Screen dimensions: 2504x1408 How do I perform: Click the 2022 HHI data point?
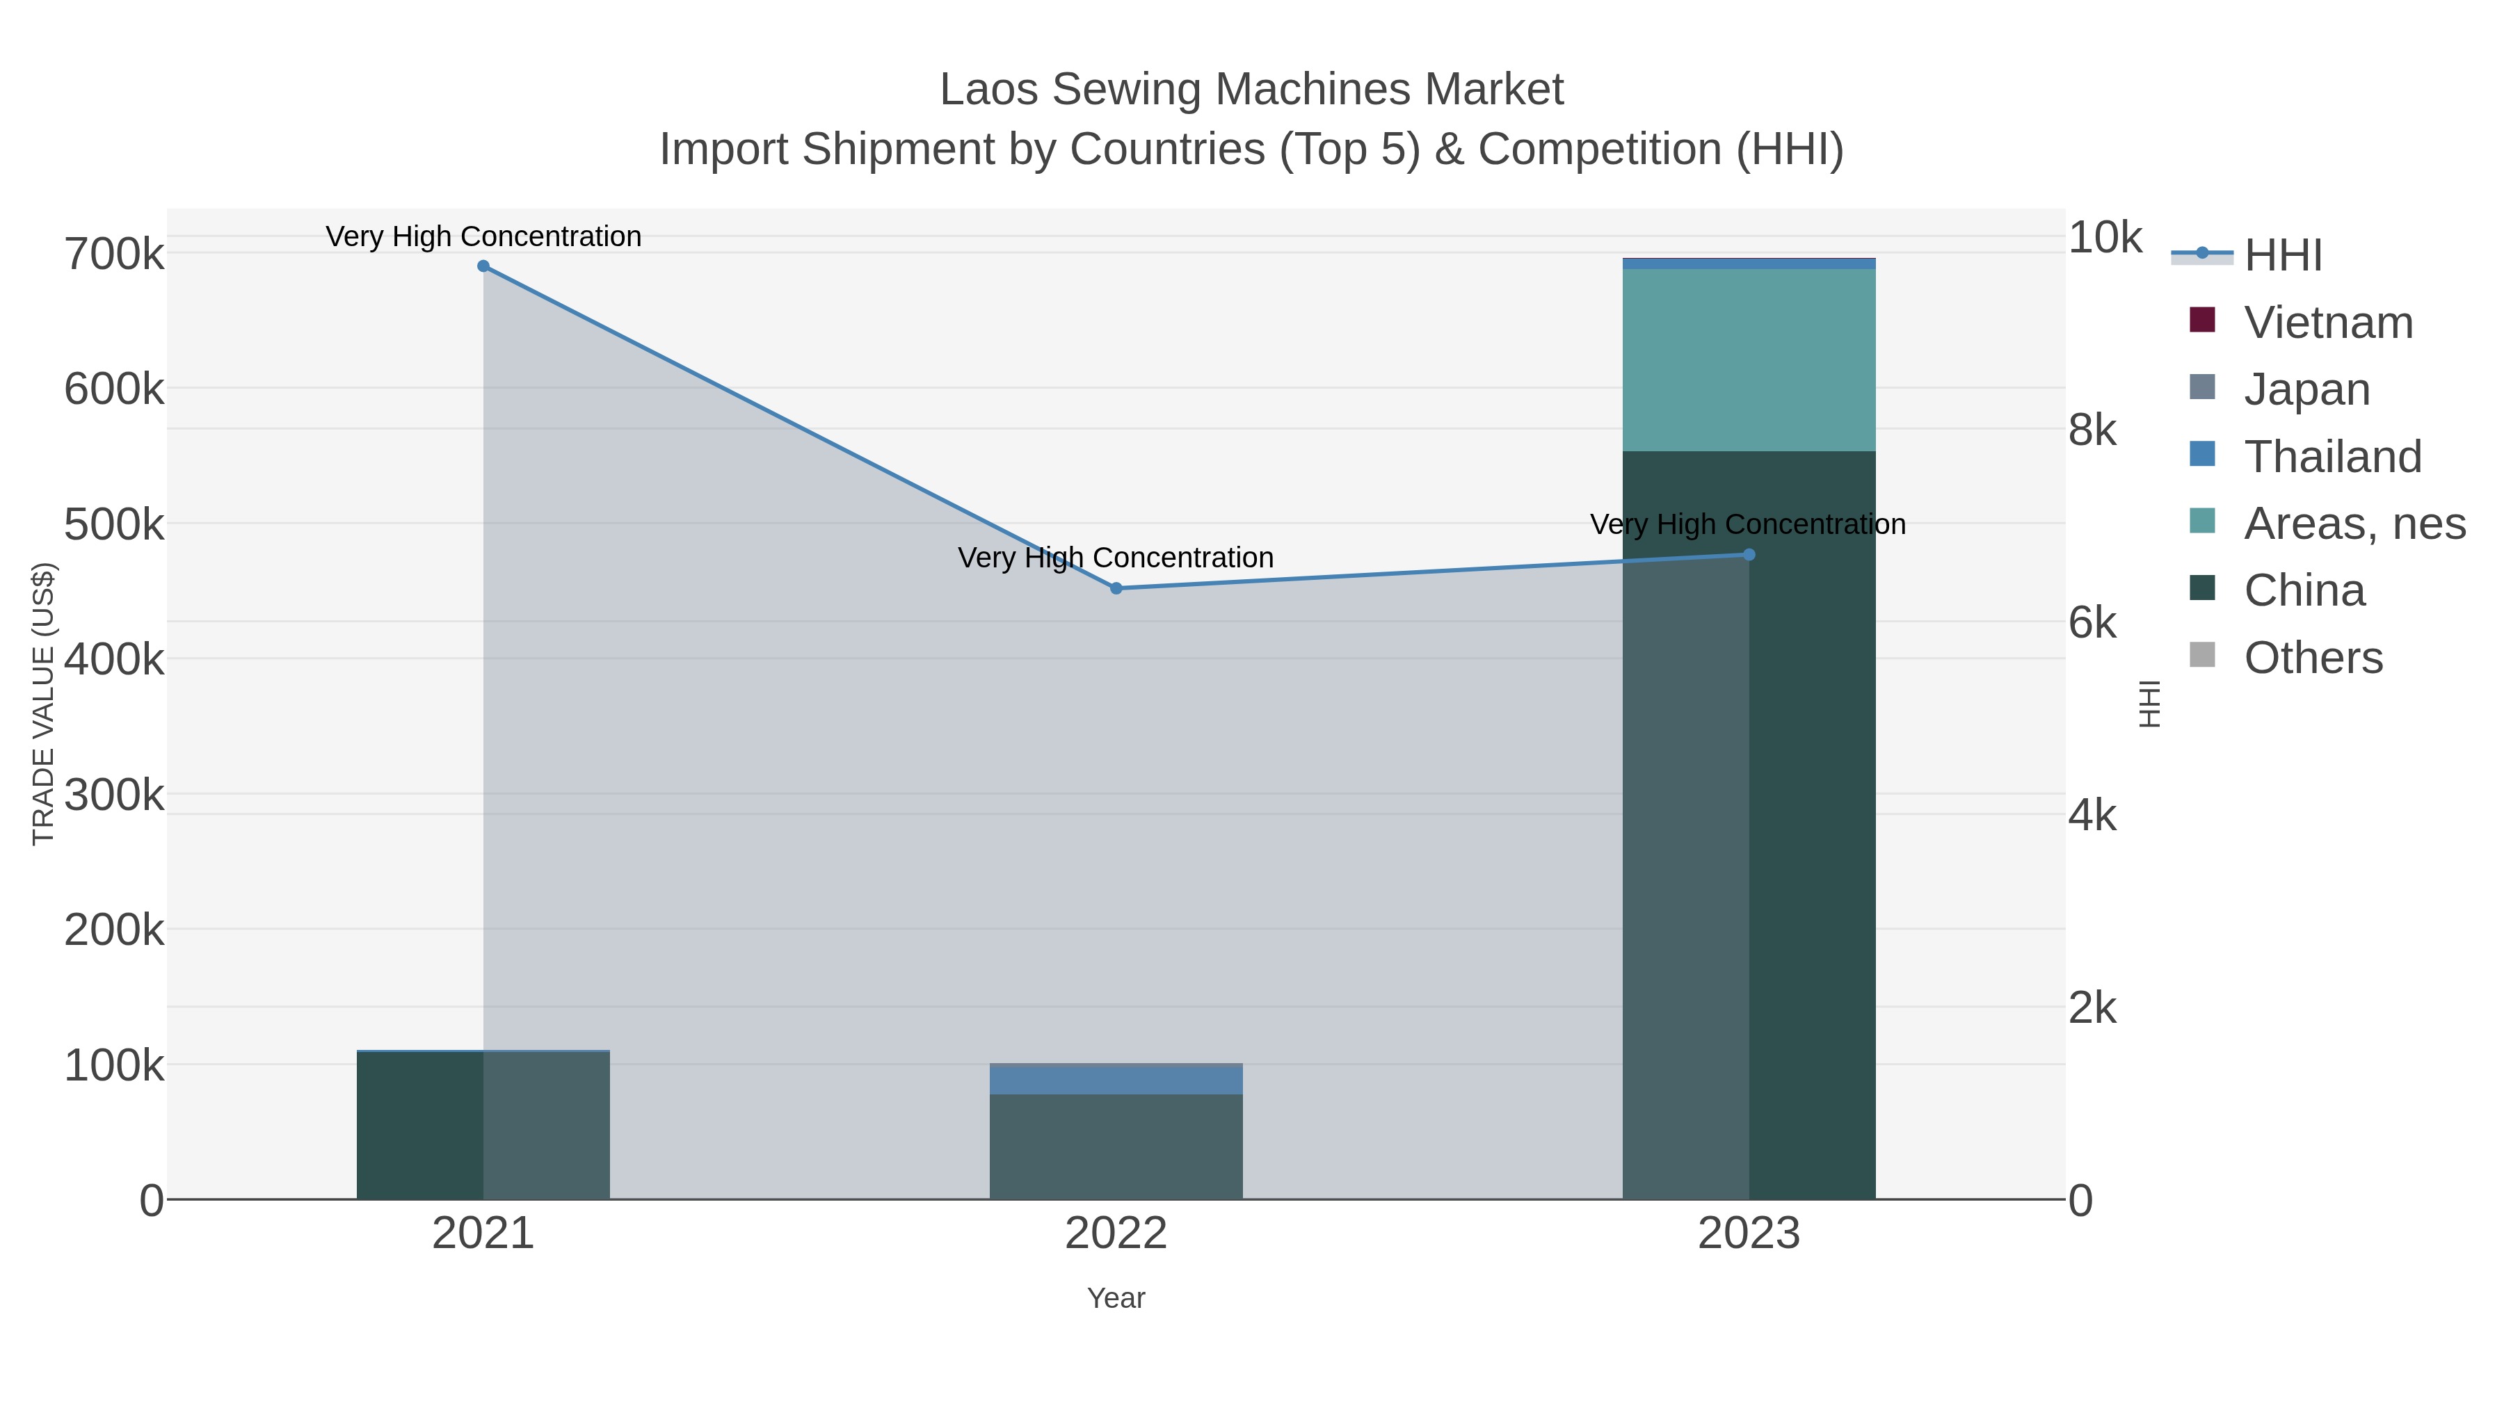click(x=1116, y=588)
